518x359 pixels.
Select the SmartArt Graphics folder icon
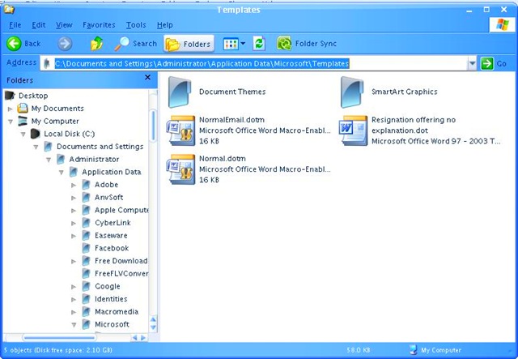(x=352, y=92)
